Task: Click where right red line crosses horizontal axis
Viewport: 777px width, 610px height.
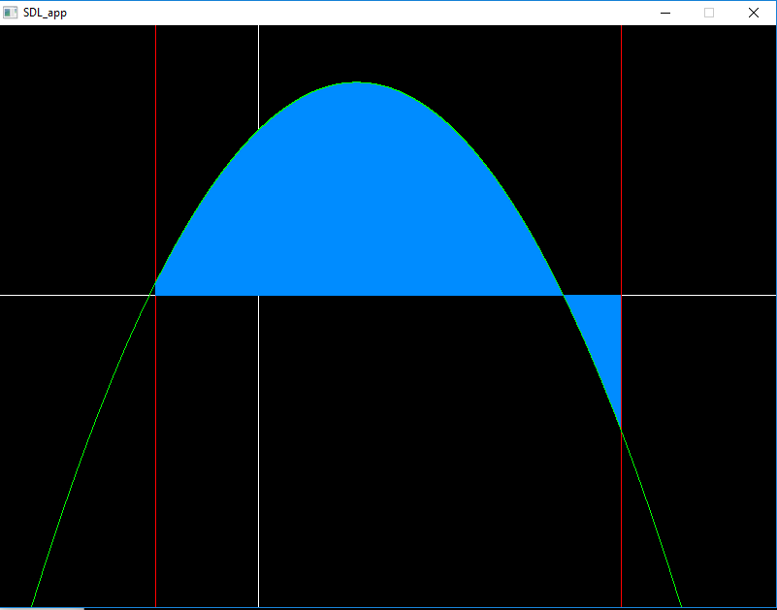Action: point(621,295)
